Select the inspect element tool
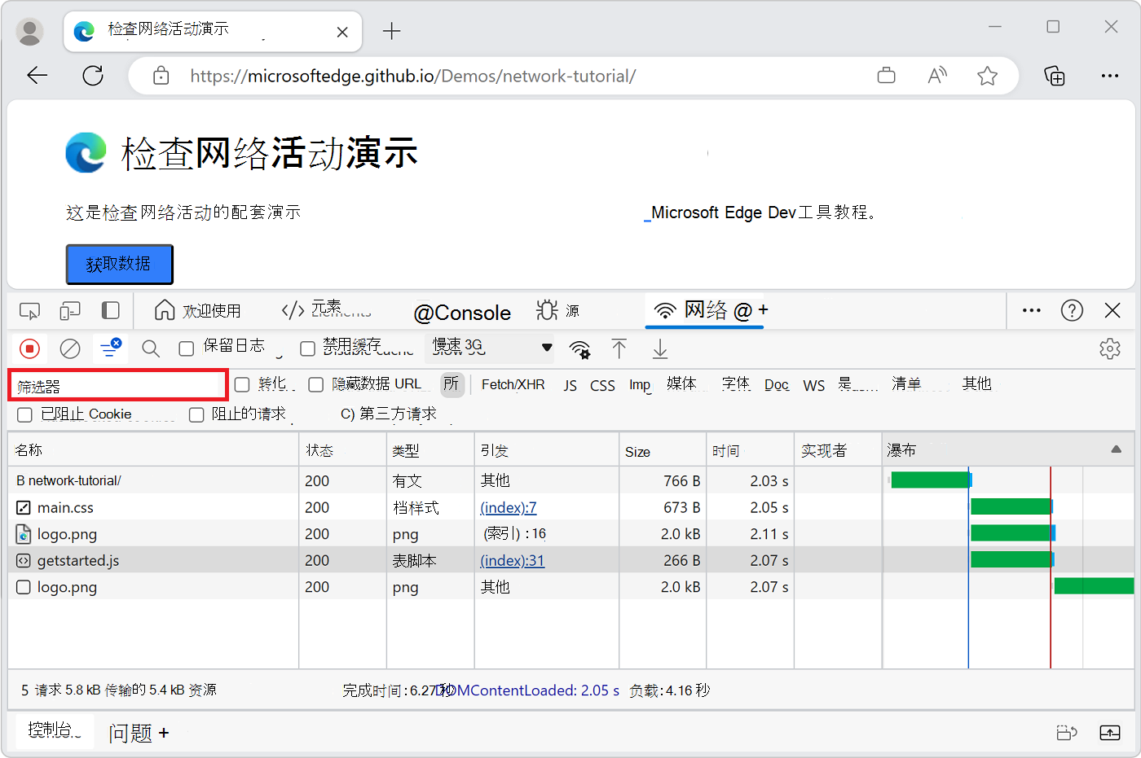The height and width of the screenshot is (758, 1141). 30,310
